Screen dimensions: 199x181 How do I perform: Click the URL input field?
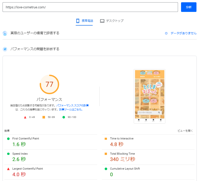point(90,7)
